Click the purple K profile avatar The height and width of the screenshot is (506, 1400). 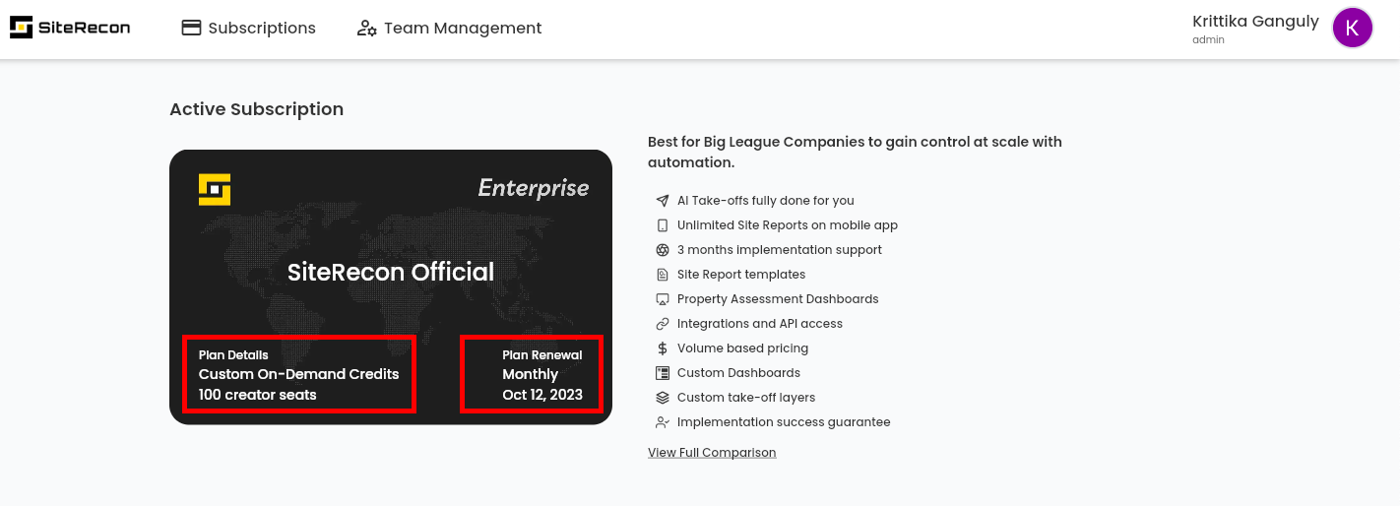1352,28
